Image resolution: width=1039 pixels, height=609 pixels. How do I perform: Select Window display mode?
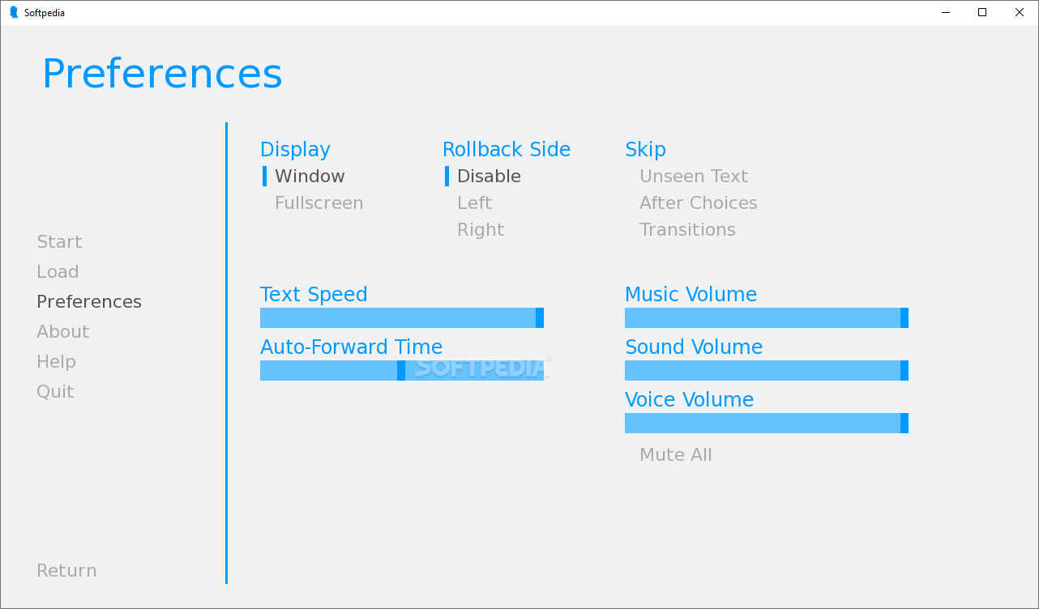tap(310, 176)
